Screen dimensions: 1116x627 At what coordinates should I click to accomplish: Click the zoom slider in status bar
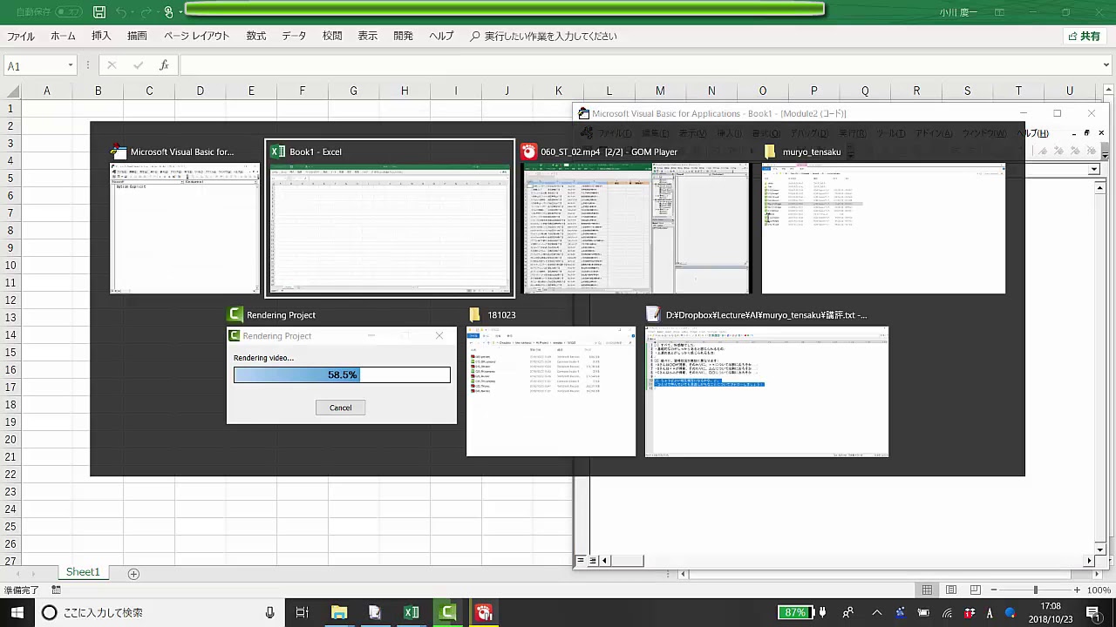1035,590
